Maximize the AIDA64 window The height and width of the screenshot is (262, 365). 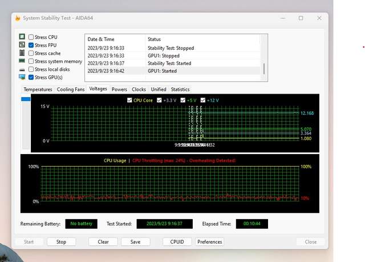click(x=301, y=18)
